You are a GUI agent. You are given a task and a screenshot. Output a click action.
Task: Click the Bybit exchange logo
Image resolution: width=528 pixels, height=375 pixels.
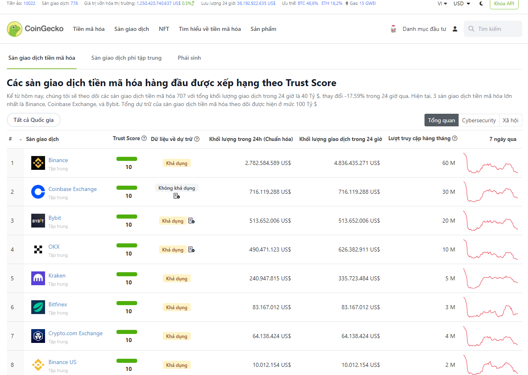[38, 221]
